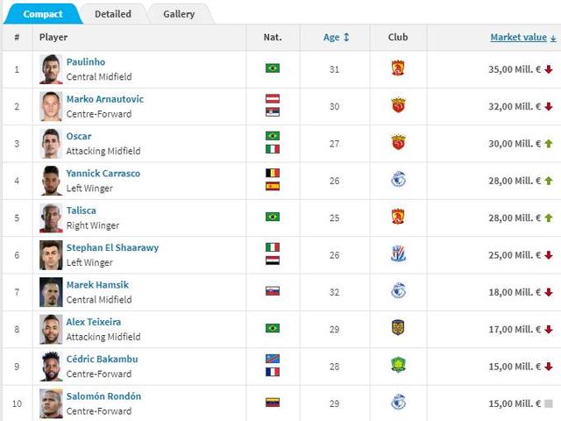Image resolution: width=561 pixels, height=421 pixels.
Task: Click the club crest beside Yannick Carrasco
Action: [398, 179]
